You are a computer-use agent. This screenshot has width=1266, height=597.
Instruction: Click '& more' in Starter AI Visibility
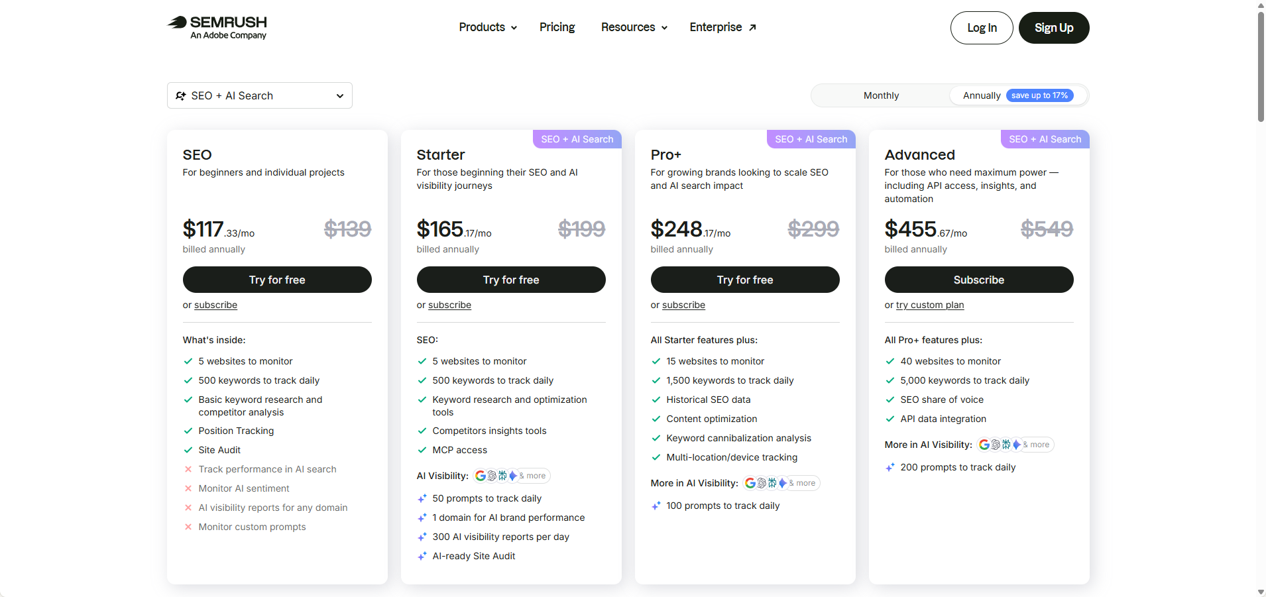[x=533, y=476]
